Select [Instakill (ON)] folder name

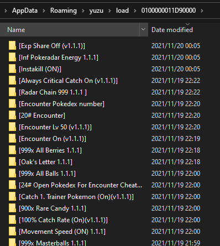[40, 69]
